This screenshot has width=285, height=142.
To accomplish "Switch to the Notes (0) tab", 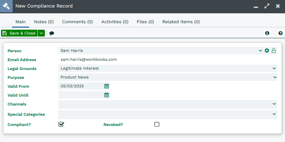I will pyautogui.click(x=44, y=22).
